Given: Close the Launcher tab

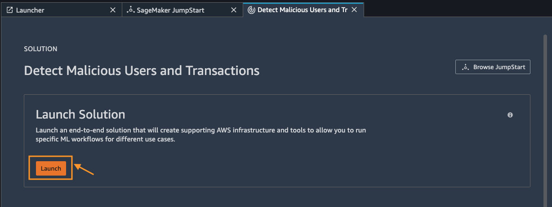Looking at the screenshot, I should pos(113,10).
